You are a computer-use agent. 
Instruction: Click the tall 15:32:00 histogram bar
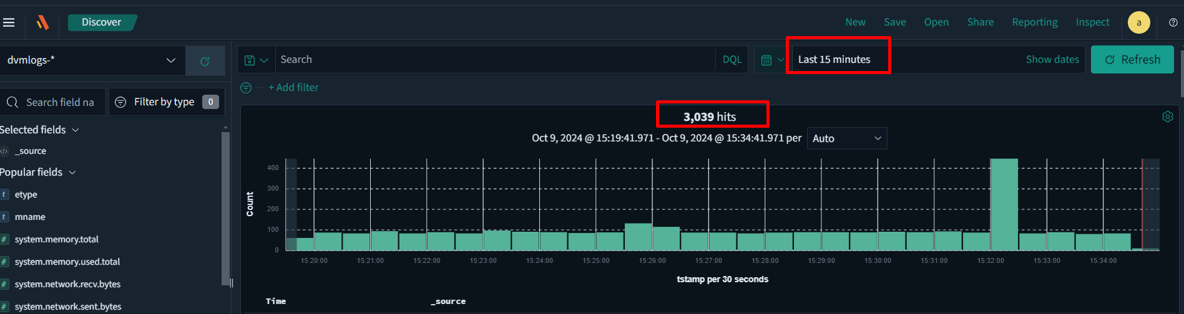1004,204
